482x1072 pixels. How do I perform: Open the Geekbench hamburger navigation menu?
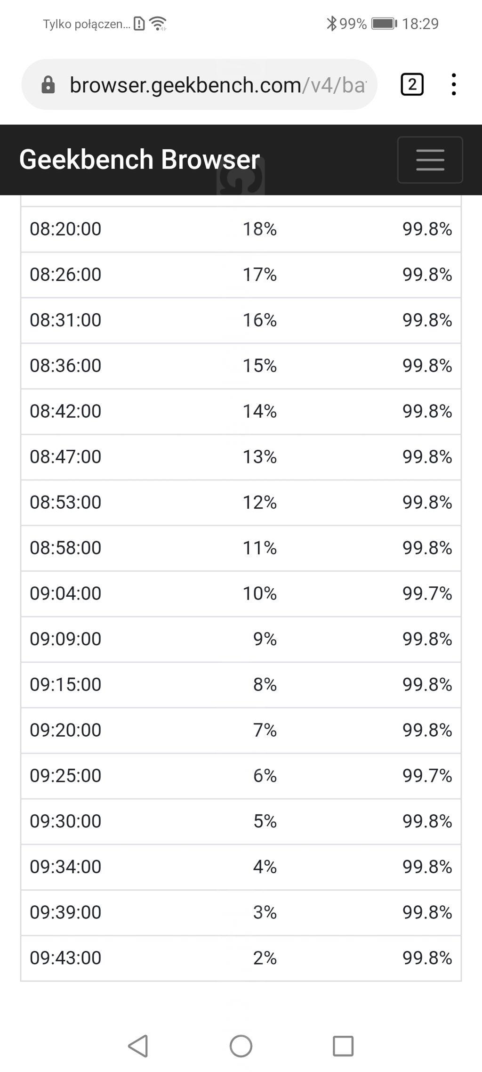(430, 160)
